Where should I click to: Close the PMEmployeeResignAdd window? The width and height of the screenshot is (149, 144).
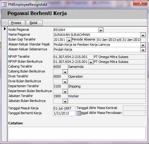click(x=140, y=3)
